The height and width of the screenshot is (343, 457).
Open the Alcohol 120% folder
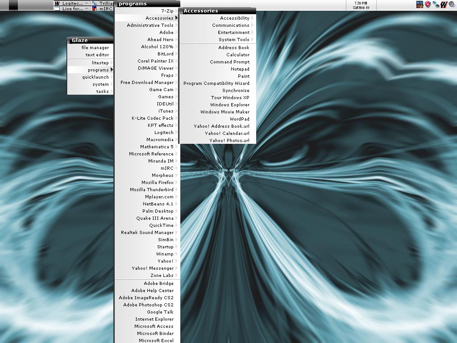coord(147,46)
